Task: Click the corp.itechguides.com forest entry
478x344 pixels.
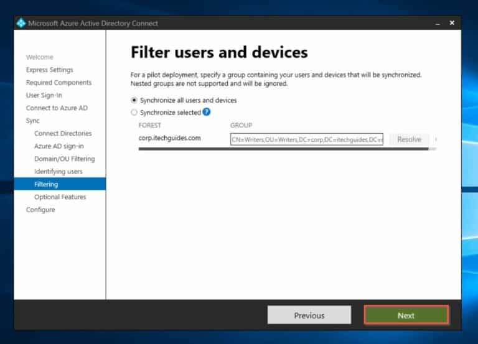Action: 169,138
